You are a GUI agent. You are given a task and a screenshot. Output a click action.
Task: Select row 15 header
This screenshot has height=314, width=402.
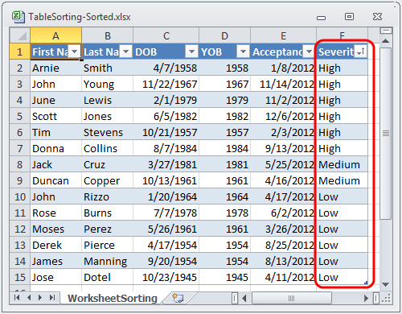coord(20,277)
